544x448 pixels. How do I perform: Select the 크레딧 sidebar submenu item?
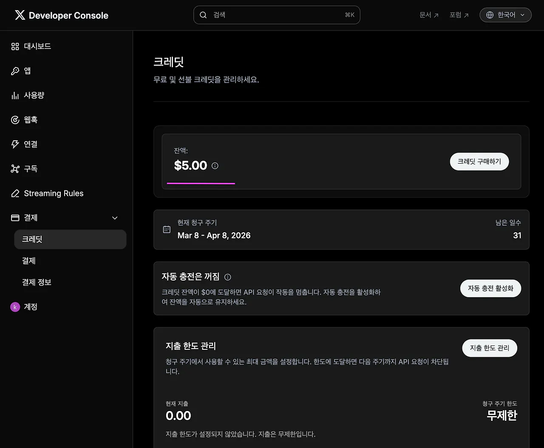pos(70,239)
